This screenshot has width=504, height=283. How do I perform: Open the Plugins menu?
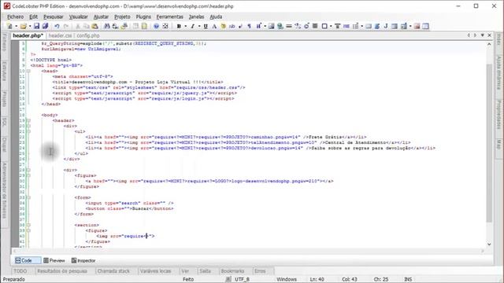(143, 17)
